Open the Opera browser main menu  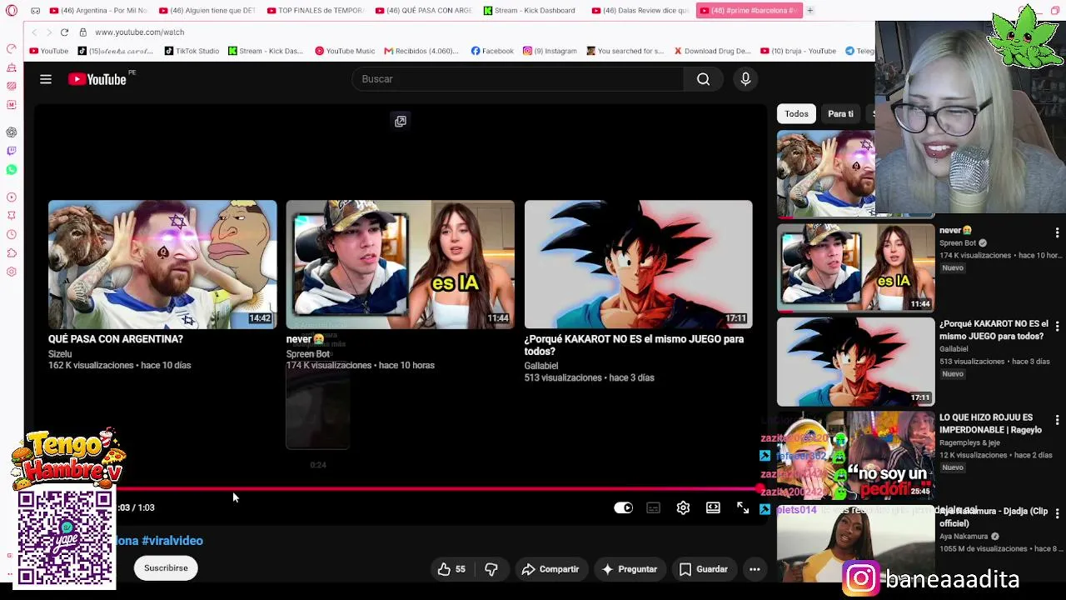(x=12, y=10)
